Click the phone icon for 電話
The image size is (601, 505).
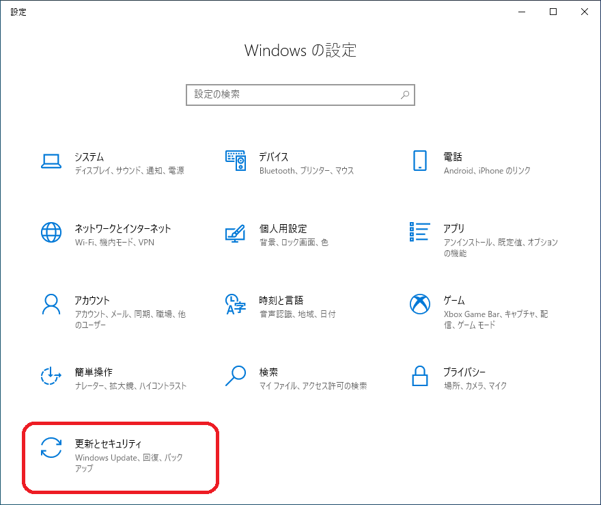(x=420, y=161)
